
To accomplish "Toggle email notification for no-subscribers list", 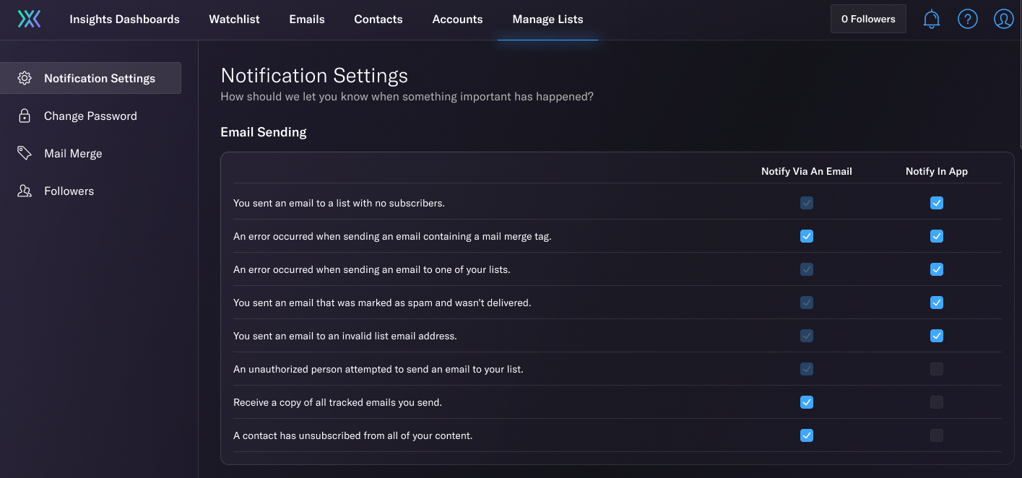I will click(x=807, y=203).
